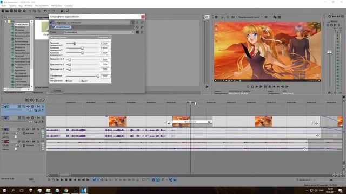Viewport: 346px width, 194px height.
Task: Select the second direction radio option
Action: click(x=81, y=81)
